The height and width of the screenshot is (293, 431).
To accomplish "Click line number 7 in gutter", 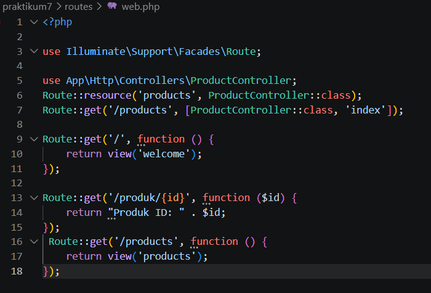I will click(x=19, y=110).
